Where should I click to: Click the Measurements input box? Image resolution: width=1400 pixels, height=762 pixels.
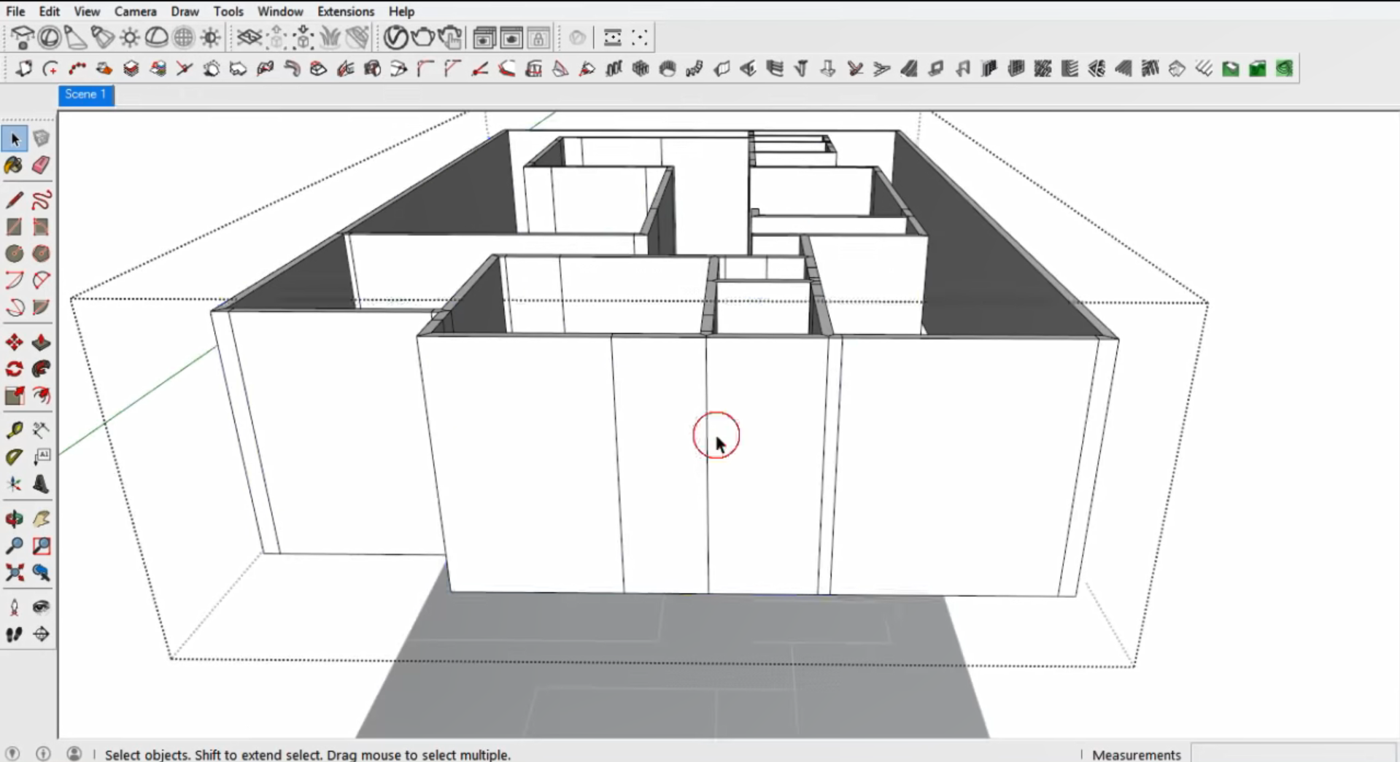coord(1293,753)
